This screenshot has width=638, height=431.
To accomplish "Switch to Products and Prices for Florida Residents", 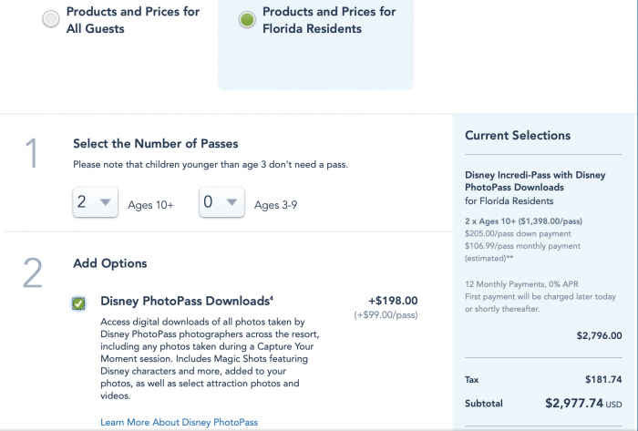I will (x=328, y=20).
